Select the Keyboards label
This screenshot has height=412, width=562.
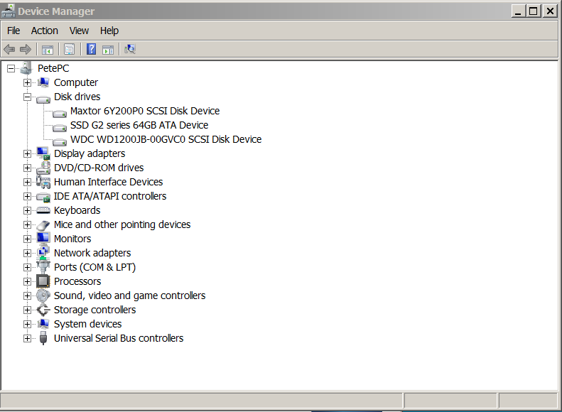[x=77, y=211]
